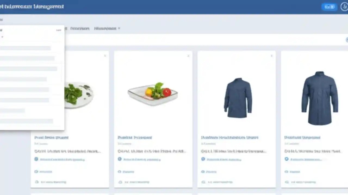Select the rightmost tab with the close x
This screenshot has height=195, width=348.
105,28
